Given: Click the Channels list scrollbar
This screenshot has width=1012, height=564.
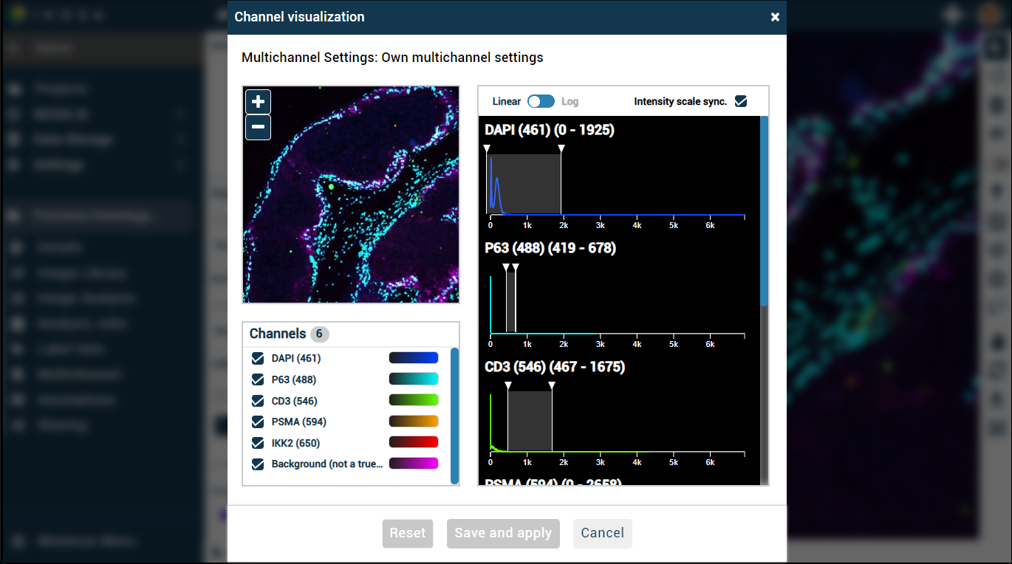Looking at the screenshot, I should coord(454,416).
